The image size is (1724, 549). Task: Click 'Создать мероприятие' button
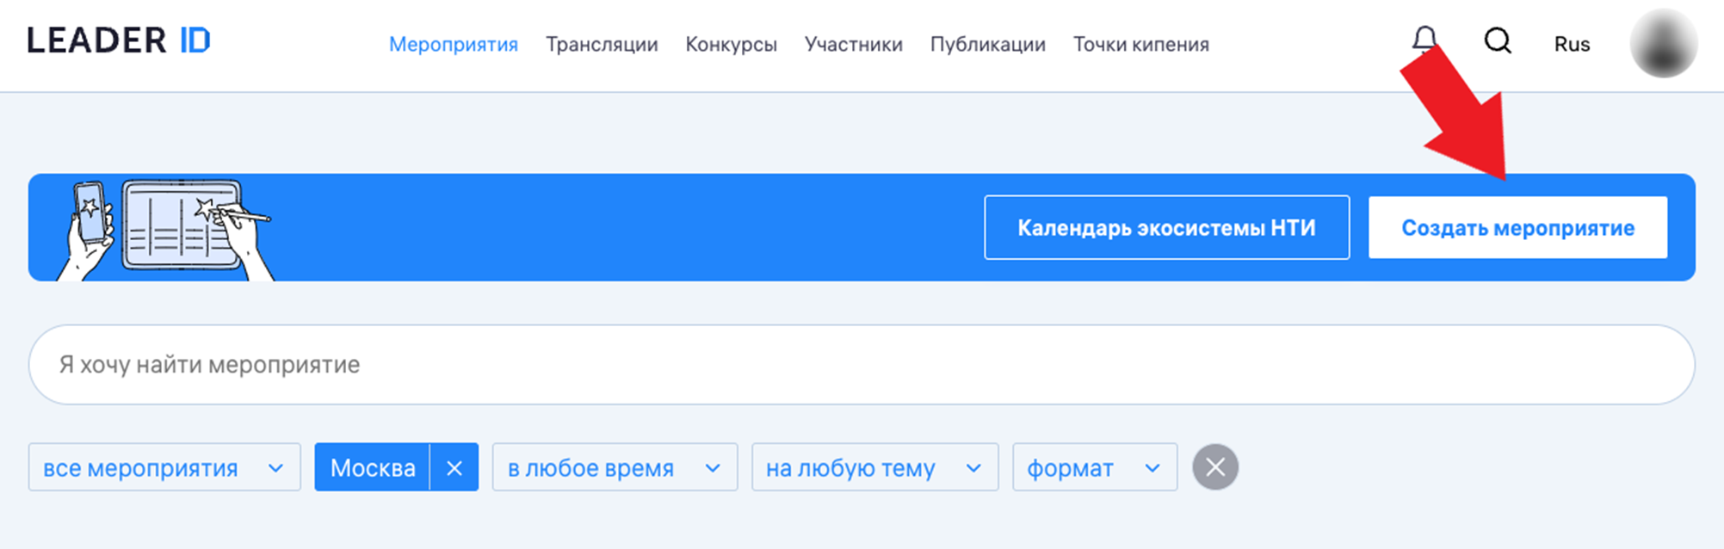1517,228
